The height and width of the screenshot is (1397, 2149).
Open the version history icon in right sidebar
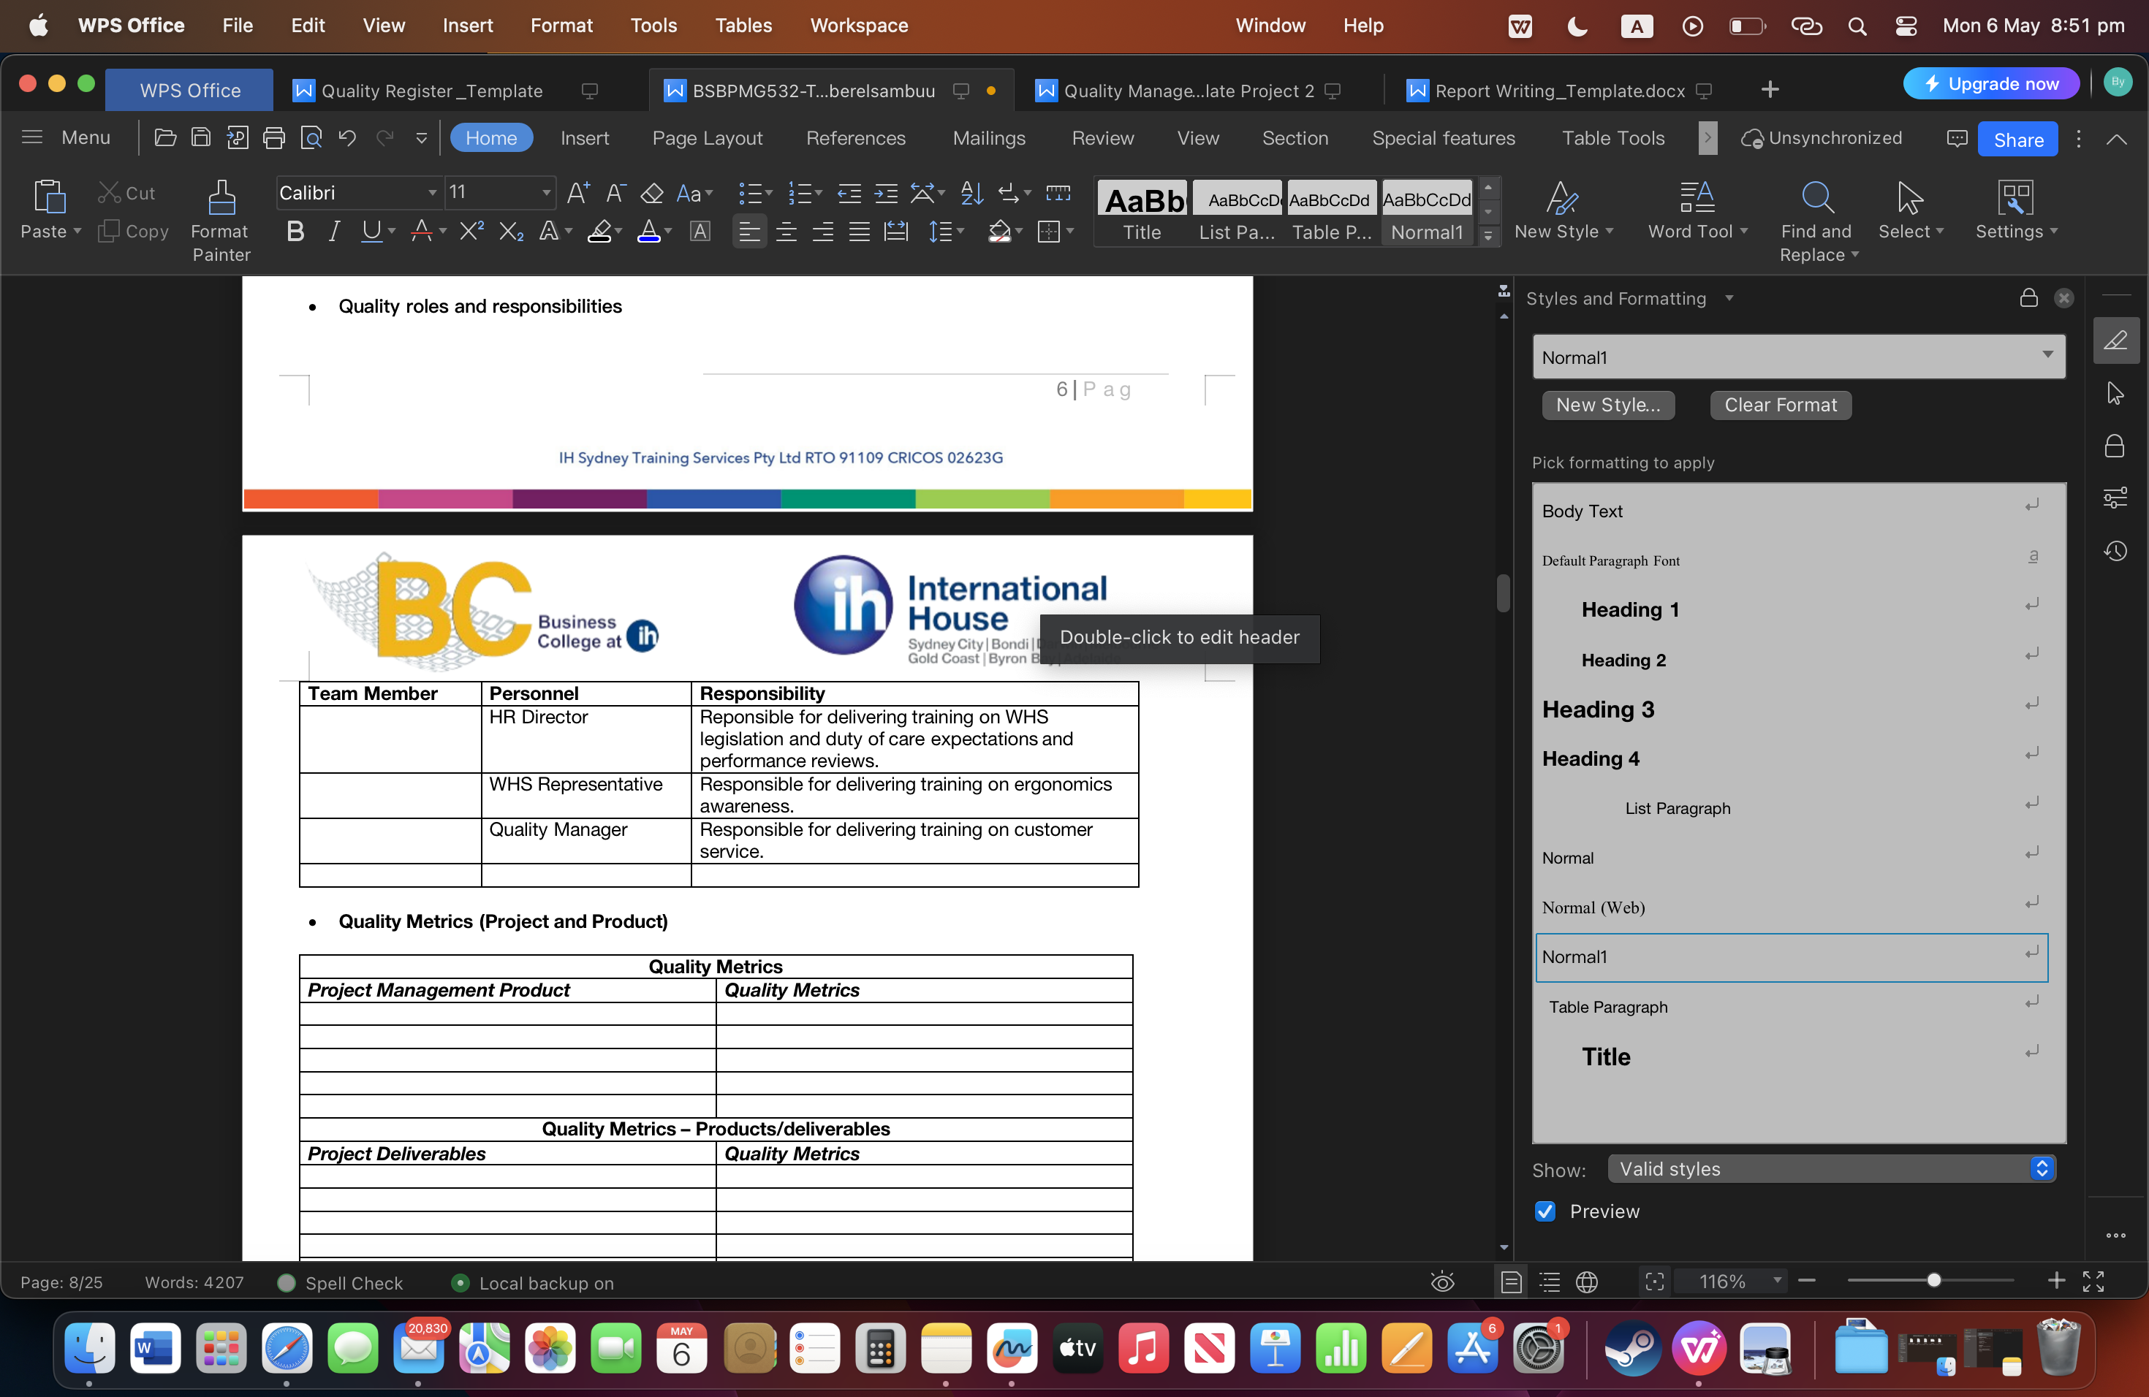pos(2117,550)
